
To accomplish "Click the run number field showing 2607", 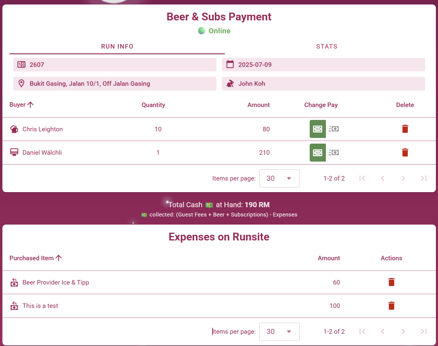I will click(115, 65).
